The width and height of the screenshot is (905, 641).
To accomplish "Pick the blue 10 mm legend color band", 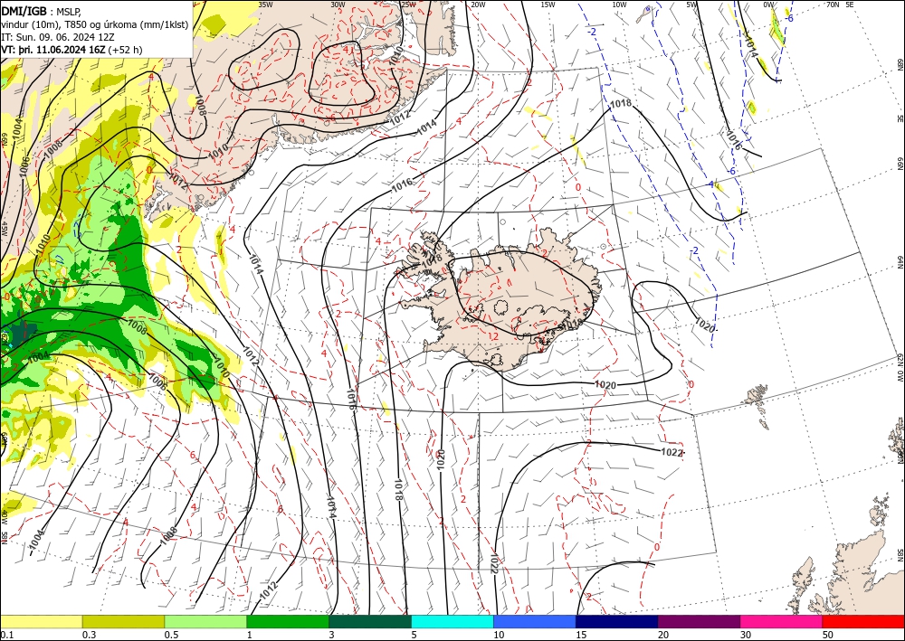I will [535, 621].
